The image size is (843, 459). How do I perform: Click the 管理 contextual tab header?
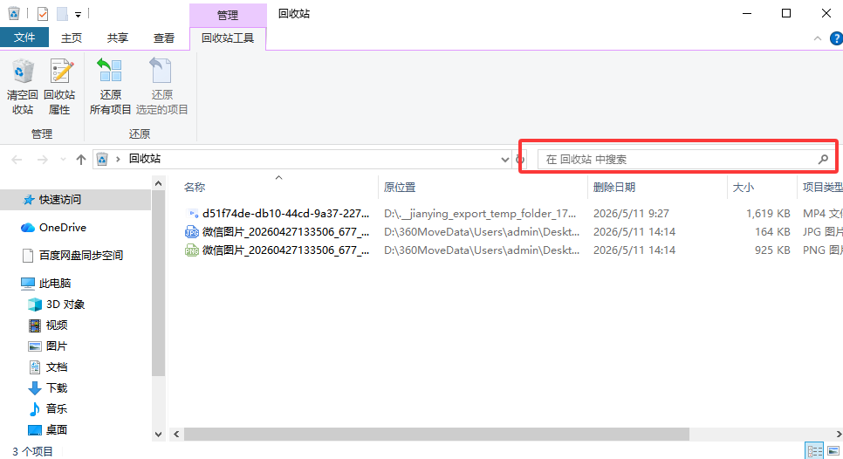228,15
